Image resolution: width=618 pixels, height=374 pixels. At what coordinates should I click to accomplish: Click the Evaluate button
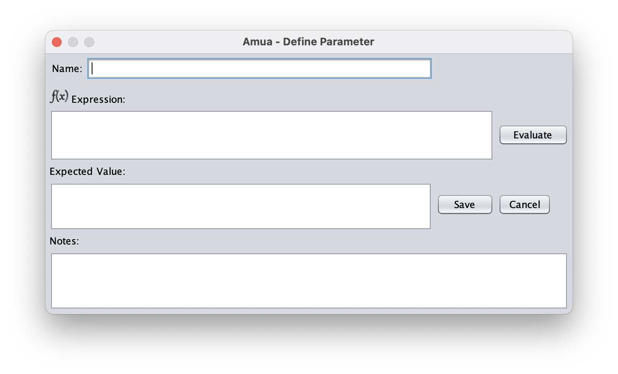[x=533, y=135]
